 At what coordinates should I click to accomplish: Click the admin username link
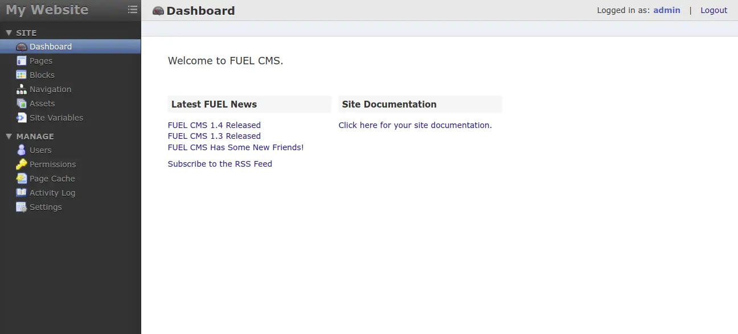(667, 10)
